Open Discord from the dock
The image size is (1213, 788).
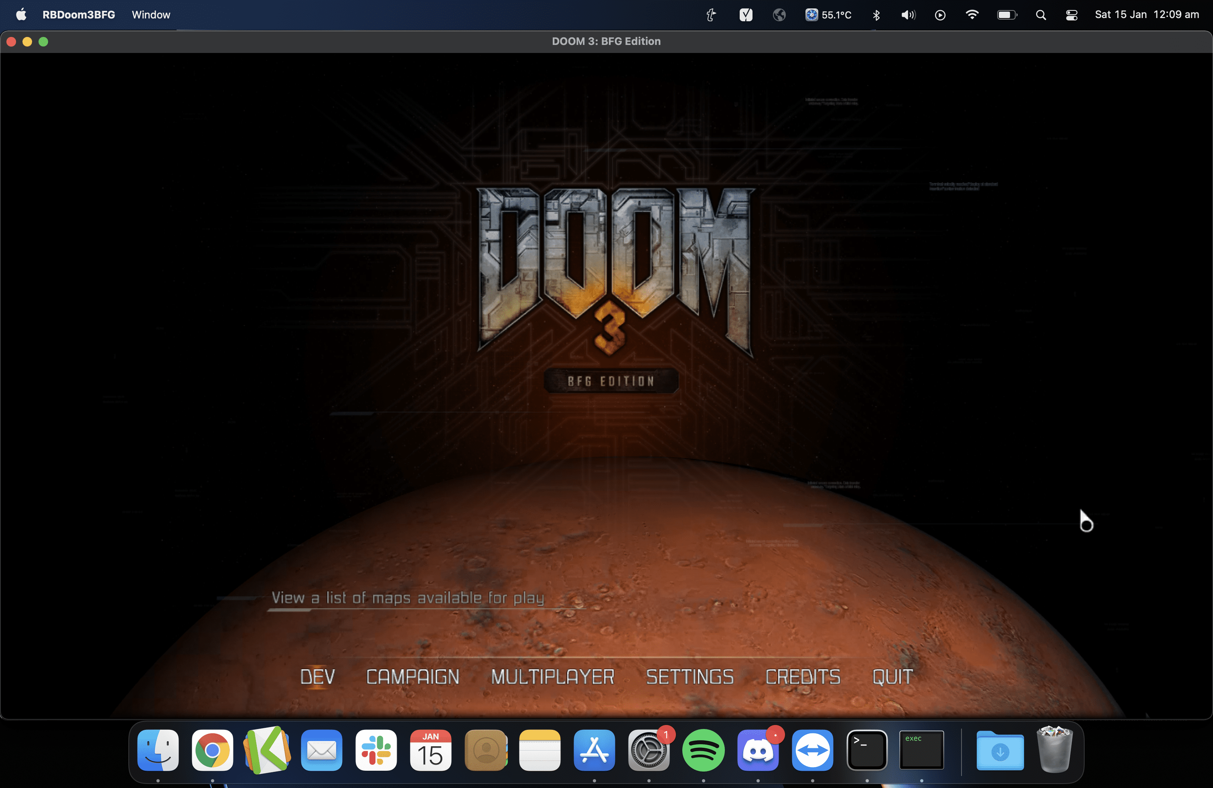point(758,750)
